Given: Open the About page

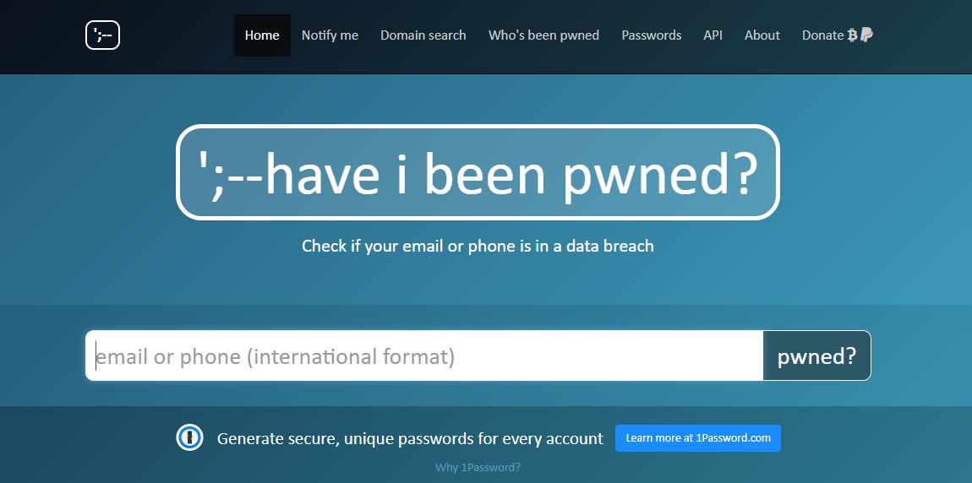Looking at the screenshot, I should coord(762,35).
